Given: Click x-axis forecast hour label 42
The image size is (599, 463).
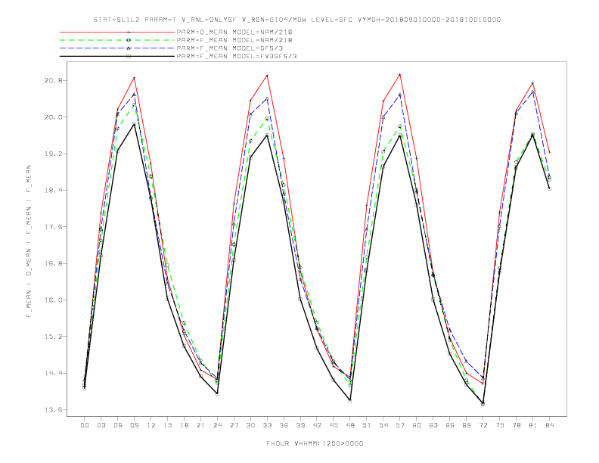Looking at the screenshot, I should click(x=317, y=425).
